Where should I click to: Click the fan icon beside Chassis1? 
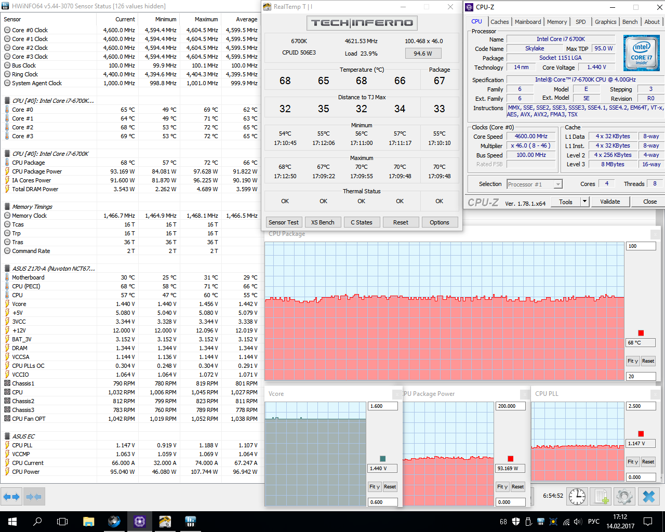coord(7,383)
